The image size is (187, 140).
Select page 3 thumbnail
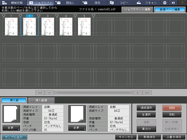click(x=48, y=27)
